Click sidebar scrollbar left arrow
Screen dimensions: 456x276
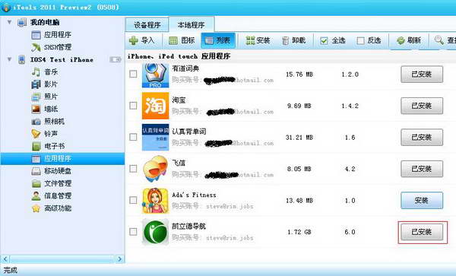5,259
